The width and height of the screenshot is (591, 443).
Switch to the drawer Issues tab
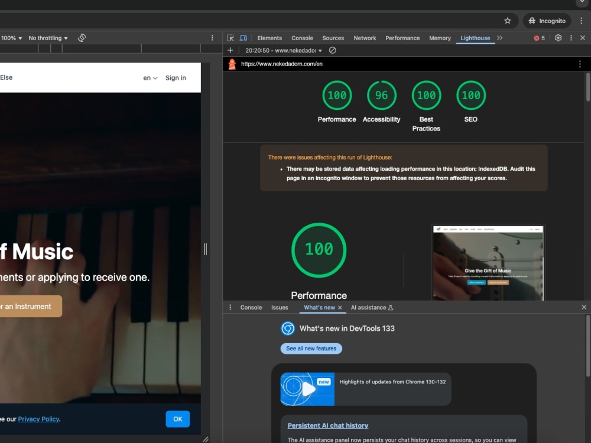280,307
